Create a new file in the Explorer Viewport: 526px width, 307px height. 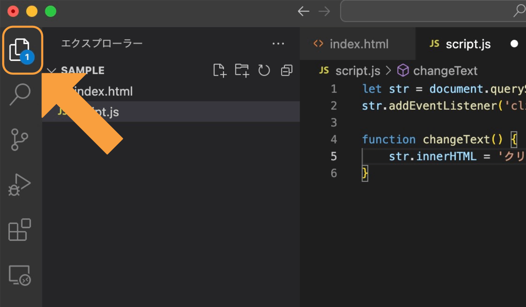219,70
